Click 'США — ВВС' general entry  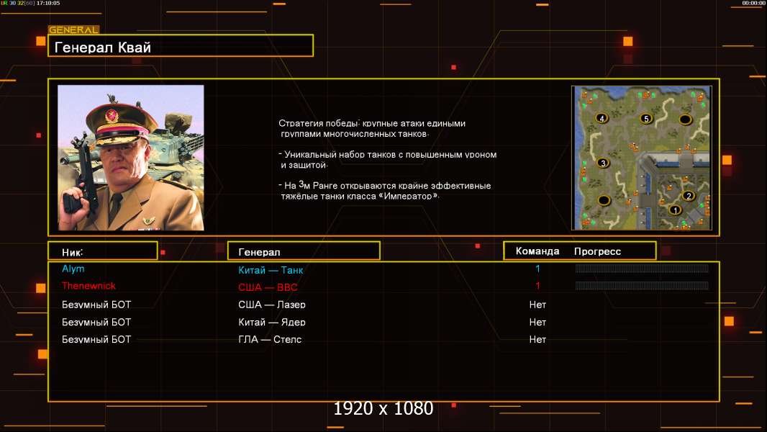268,287
